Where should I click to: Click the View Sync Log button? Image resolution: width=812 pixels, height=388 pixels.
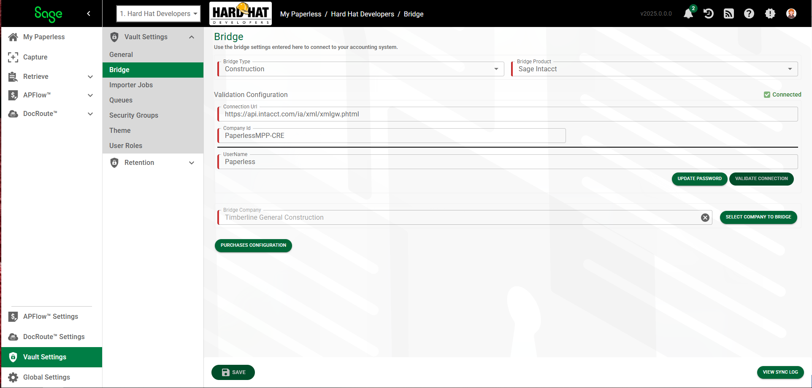coord(780,372)
